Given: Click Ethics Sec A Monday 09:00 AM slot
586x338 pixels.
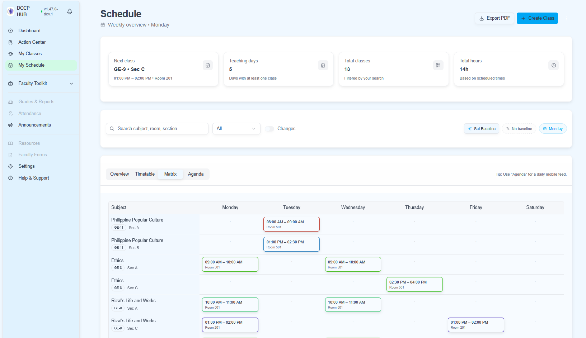Looking at the screenshot, I should pos(230,265).
